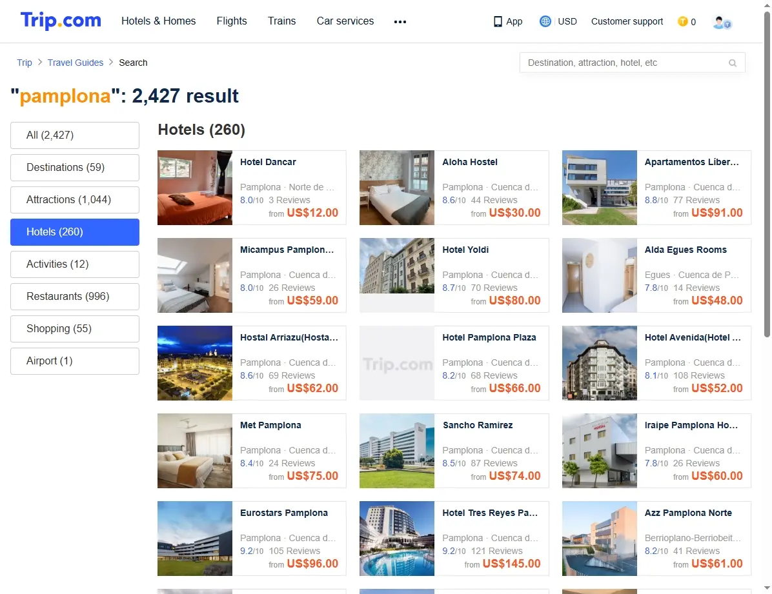Open Micampus Pamplona room photo

click(x=195, y=275)
